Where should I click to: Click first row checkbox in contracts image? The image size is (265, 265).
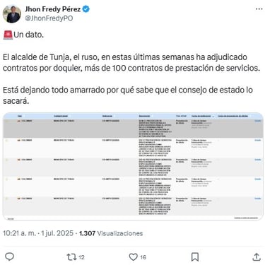coord(6,122)
